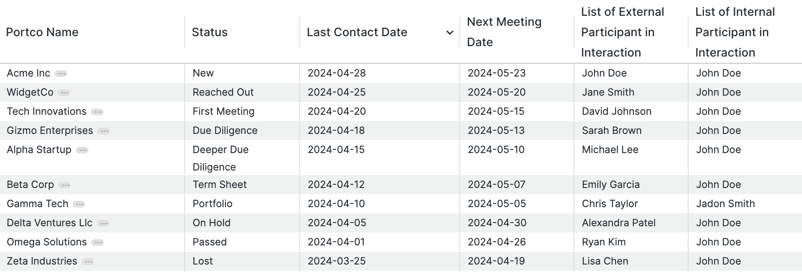
Task: Open the more options pill for Tech Innovations
Action: click(x=97, y=112)
